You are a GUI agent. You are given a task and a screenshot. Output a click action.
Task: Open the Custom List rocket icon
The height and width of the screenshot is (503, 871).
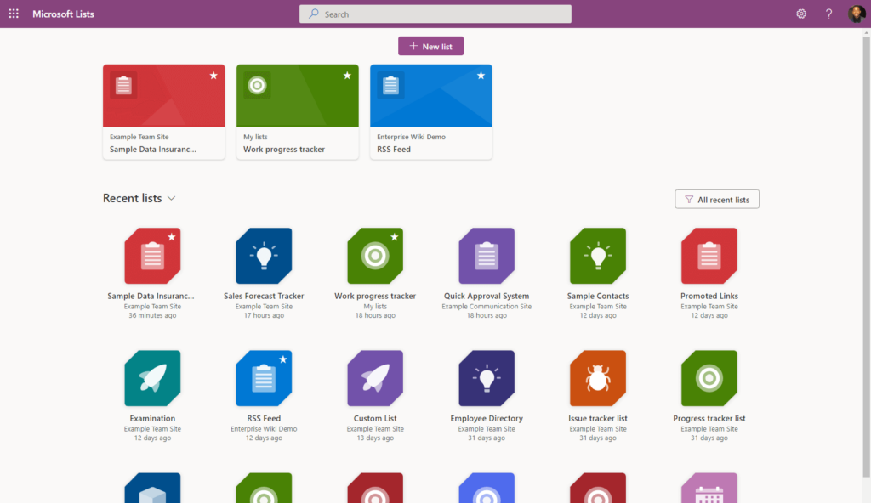(x=375, y=378)
